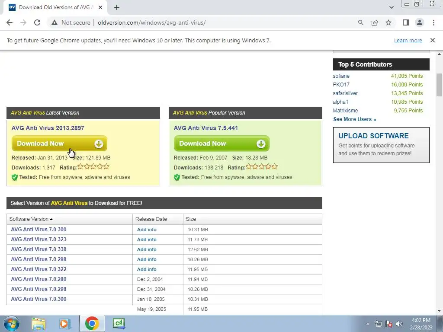Open AVG Anti Virus 7.0 338 version

coord(39,249)
